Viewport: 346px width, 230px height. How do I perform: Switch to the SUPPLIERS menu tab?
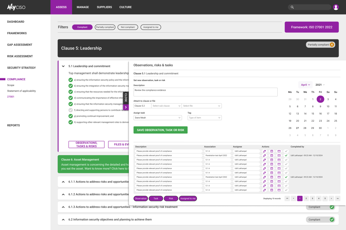click(x=104, y=7)
